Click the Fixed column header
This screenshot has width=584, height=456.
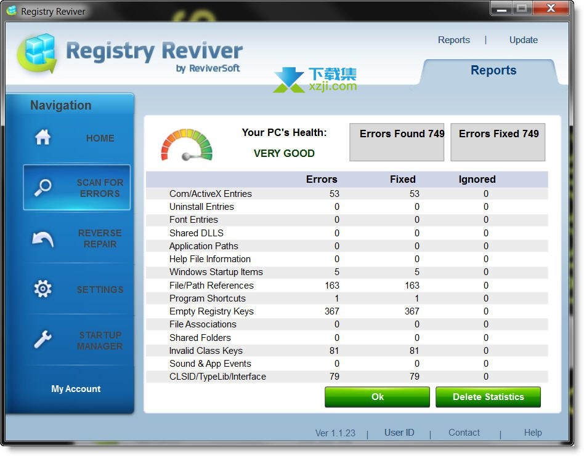click(x=403, y=179)
